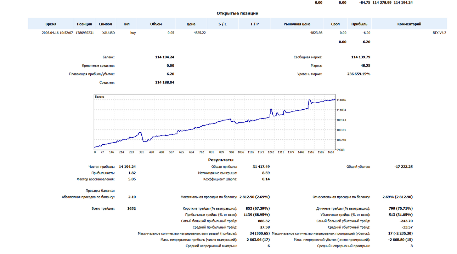The width and height of the screenshot is (457, 254).
Task: Click the -84.75 total at the top
Action: pos(365,2)
